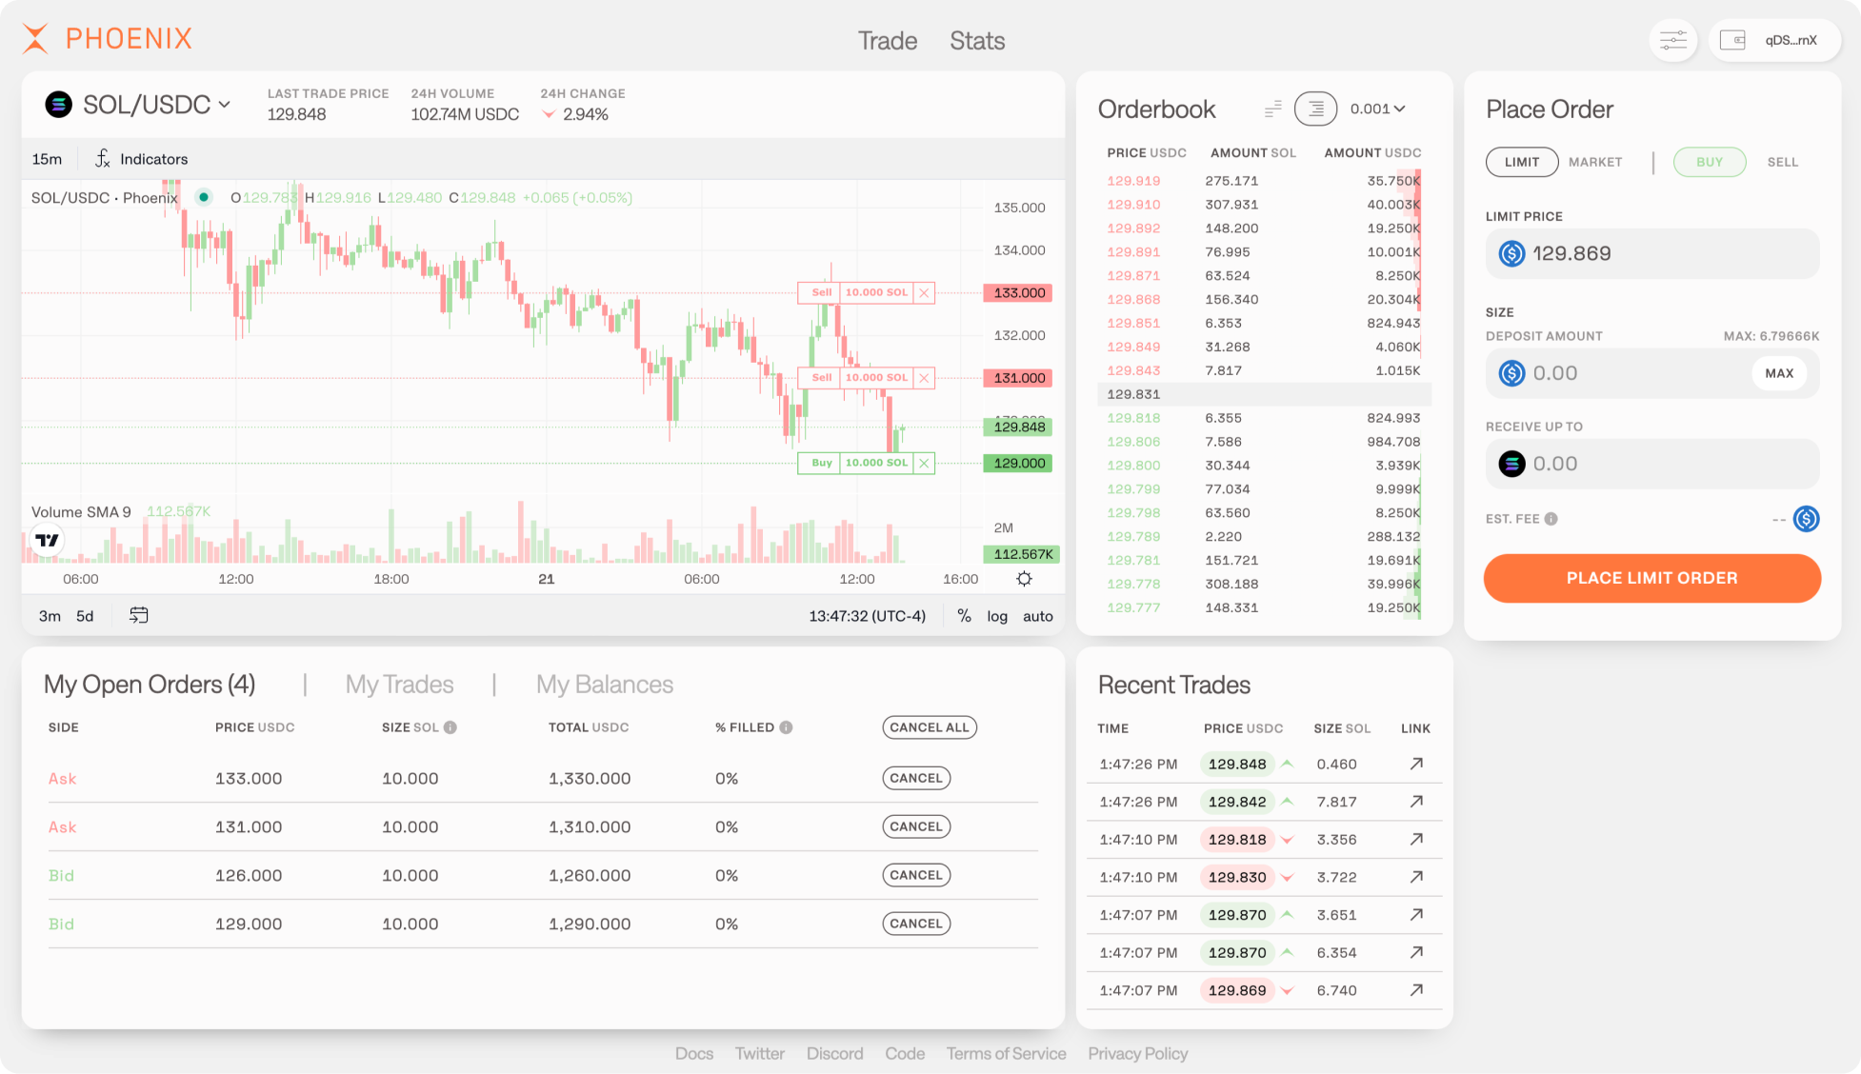Cancel the Bid order at 126.000
Image resolution: width=1861 pixels, height=1074 pixels.
(x=916, y=875)
